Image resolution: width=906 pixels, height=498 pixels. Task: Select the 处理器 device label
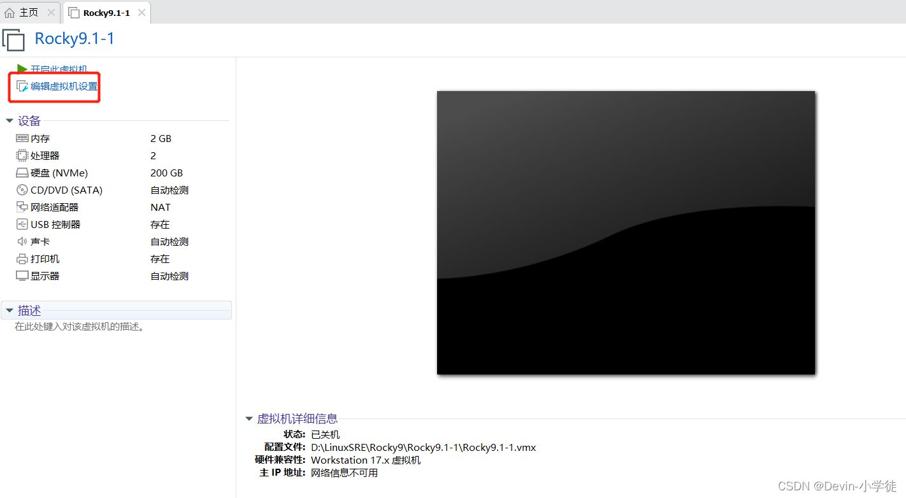[45, 155]
